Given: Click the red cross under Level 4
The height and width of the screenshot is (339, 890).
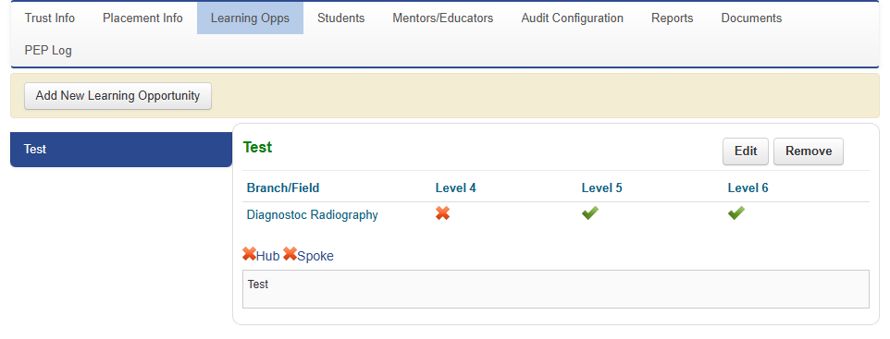Looking at the screenshot, I should tap(443, 213).
